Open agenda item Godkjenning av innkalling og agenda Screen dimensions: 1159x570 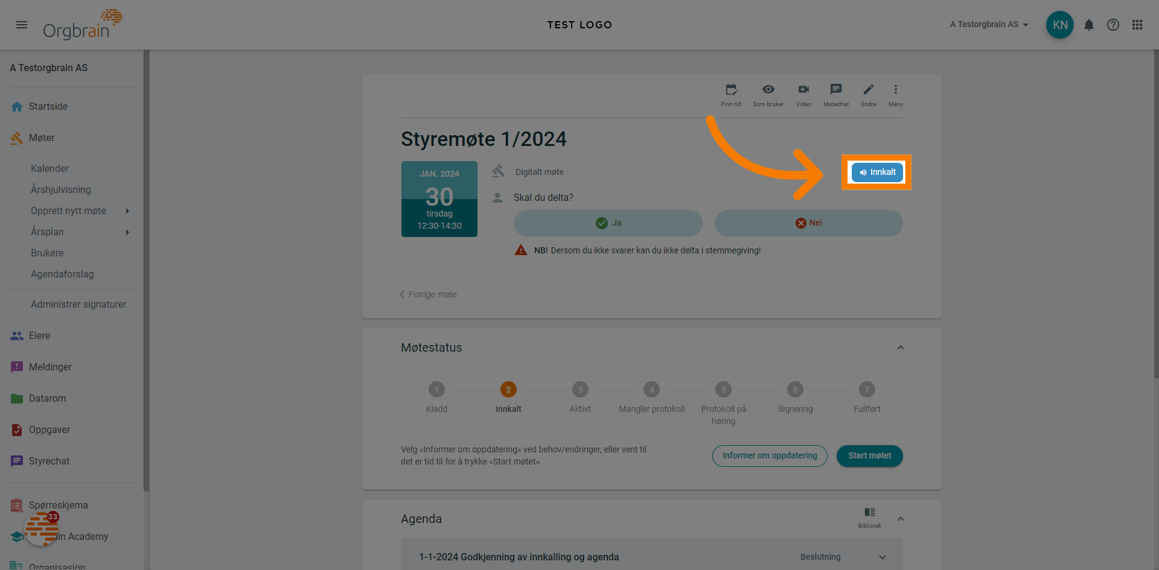[519, 557]
